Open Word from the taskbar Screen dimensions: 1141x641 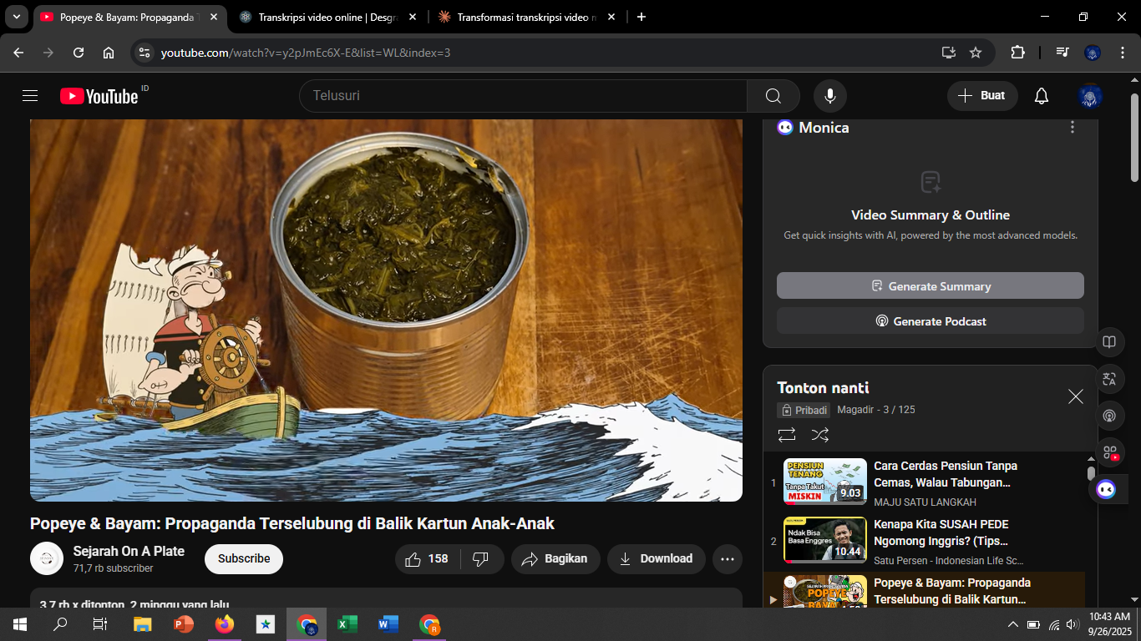[x=388, y=624]
